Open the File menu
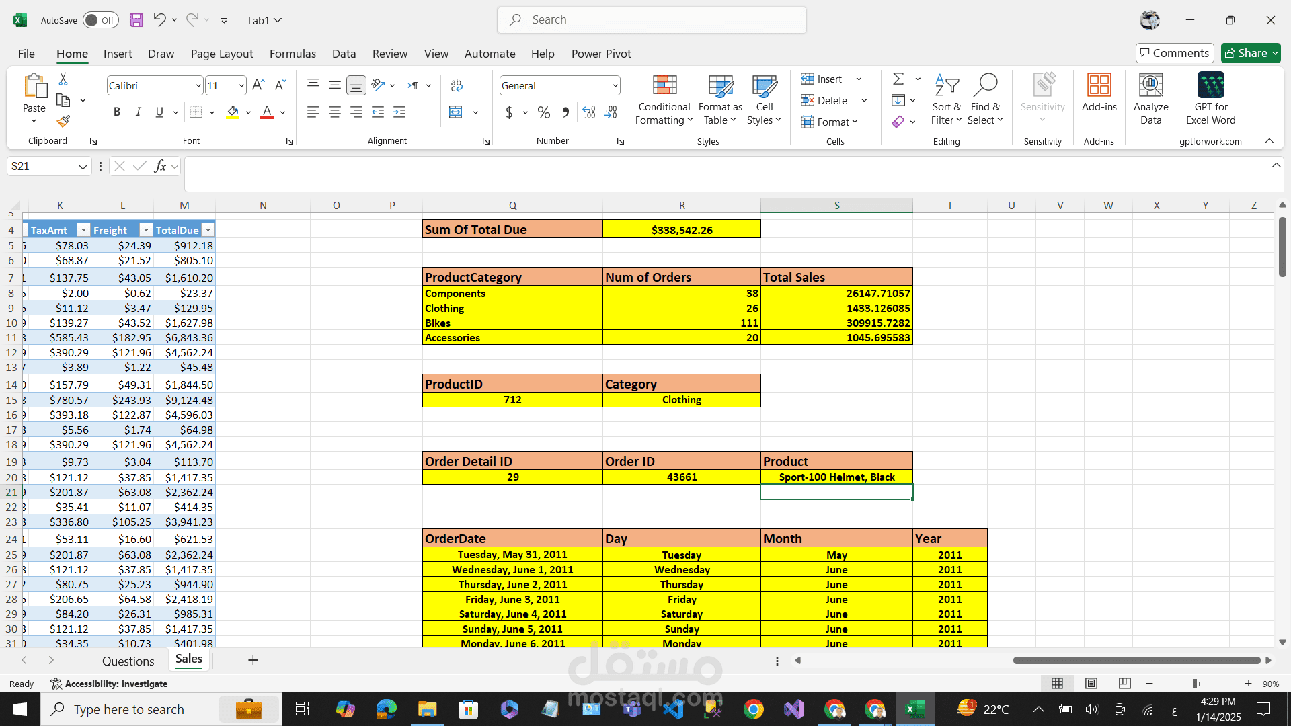The image size is (1291, 726). click(x=26, y=54)
